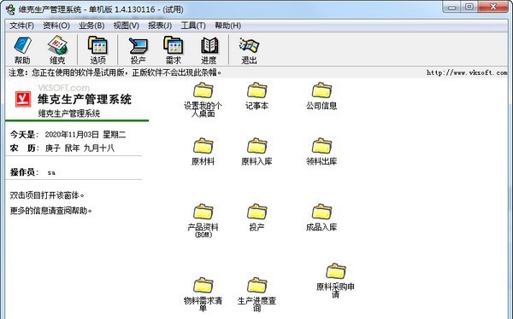513x319 pixels.
Task: Click the www.vksoft.com link
Action: (x=467, y=72)
